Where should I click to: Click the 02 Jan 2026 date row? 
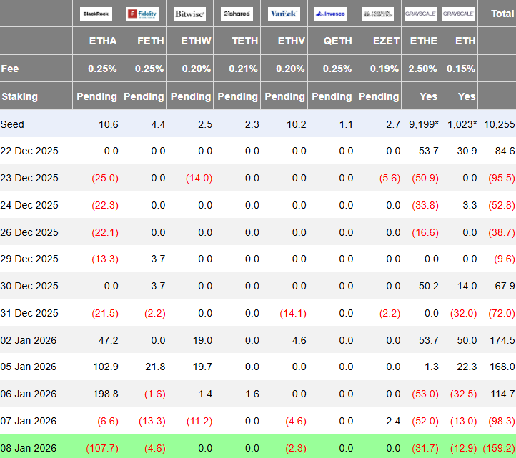[258, 340]
